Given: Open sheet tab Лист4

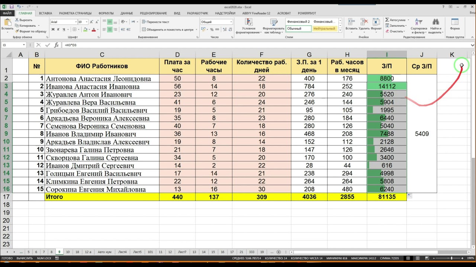Looking at the screenshot, I should coord(123,252).
